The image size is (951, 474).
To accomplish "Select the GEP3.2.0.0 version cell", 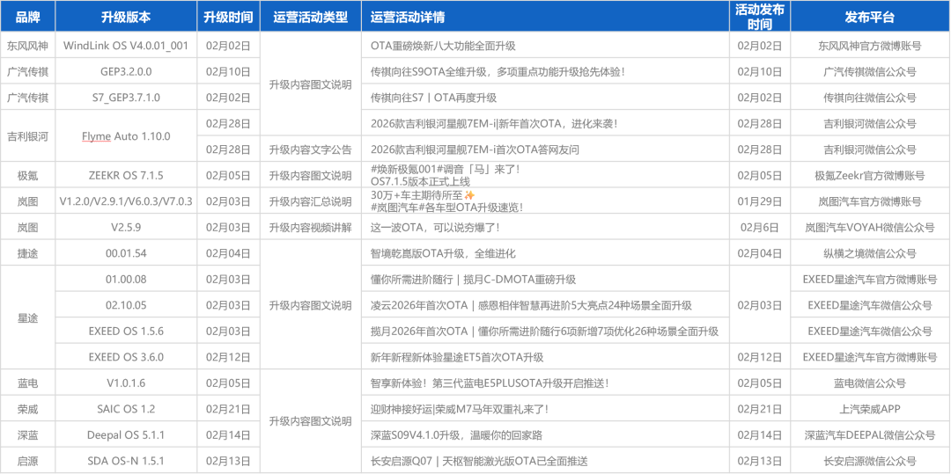I will [x=126, y=71].
